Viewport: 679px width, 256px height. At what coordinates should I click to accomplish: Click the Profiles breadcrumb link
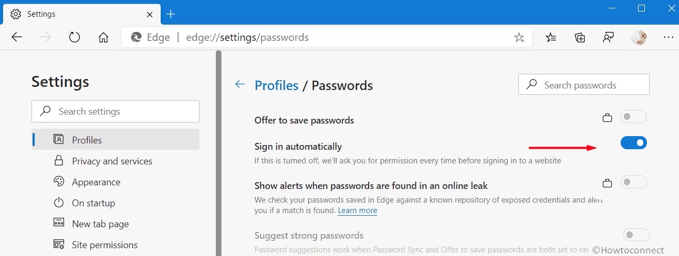(x=276, y=85)
